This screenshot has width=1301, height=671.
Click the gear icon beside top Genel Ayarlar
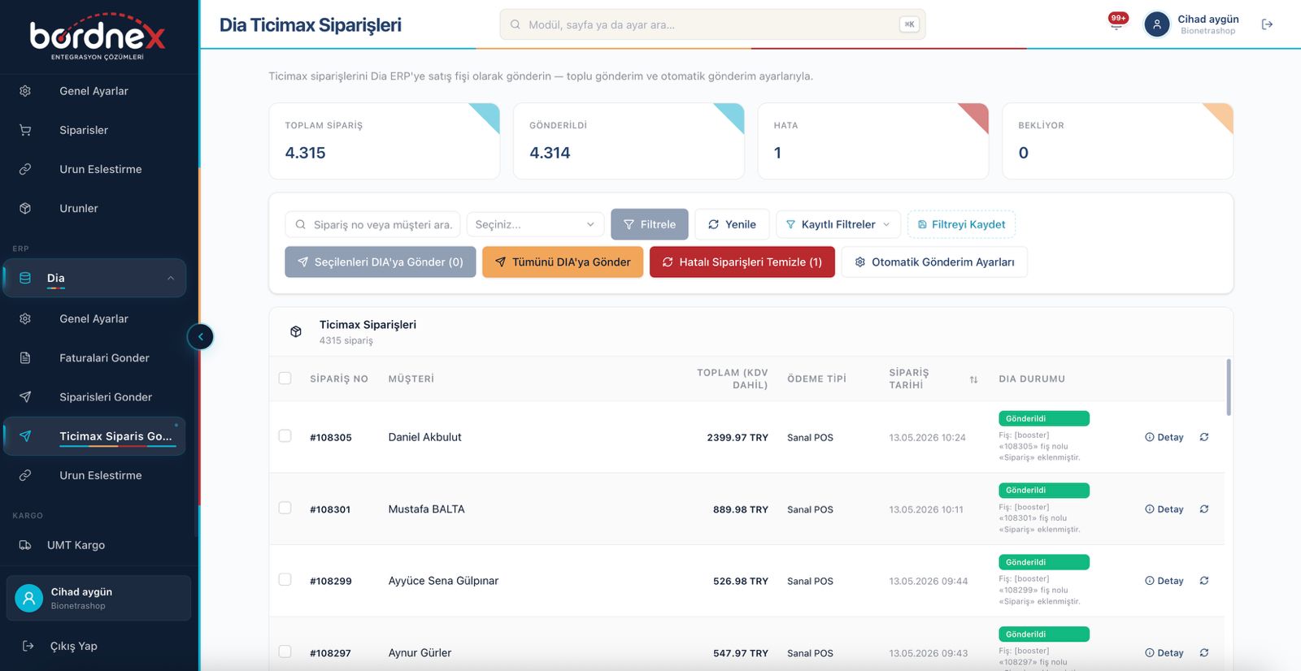point(25,91)
